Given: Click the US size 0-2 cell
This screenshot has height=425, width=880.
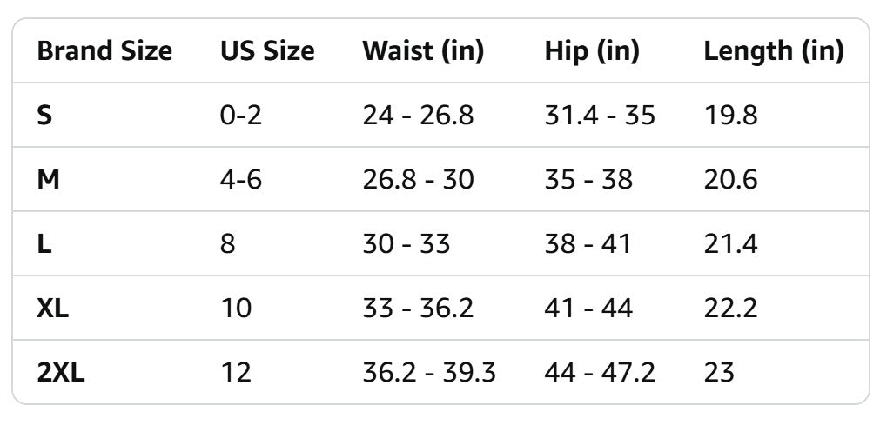Looking at the screenshot, I should [x=241, y=116].
